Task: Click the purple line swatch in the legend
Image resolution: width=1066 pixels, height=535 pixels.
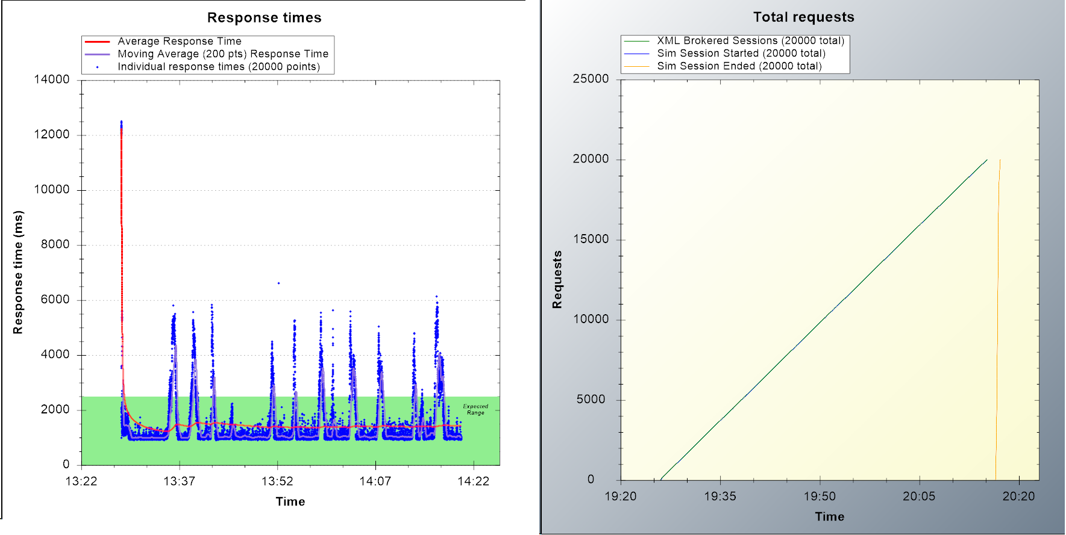Action: [x=97, y=54]
